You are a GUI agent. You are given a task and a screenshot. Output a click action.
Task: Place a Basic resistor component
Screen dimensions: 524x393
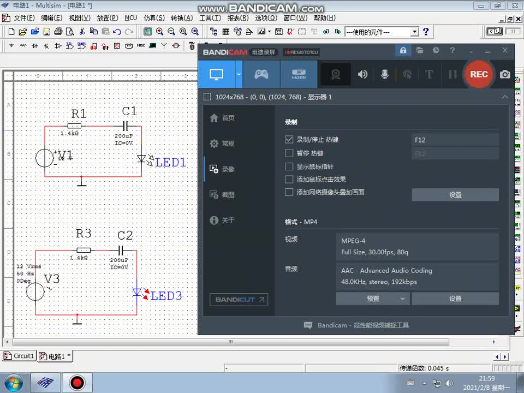click(23, 45)
